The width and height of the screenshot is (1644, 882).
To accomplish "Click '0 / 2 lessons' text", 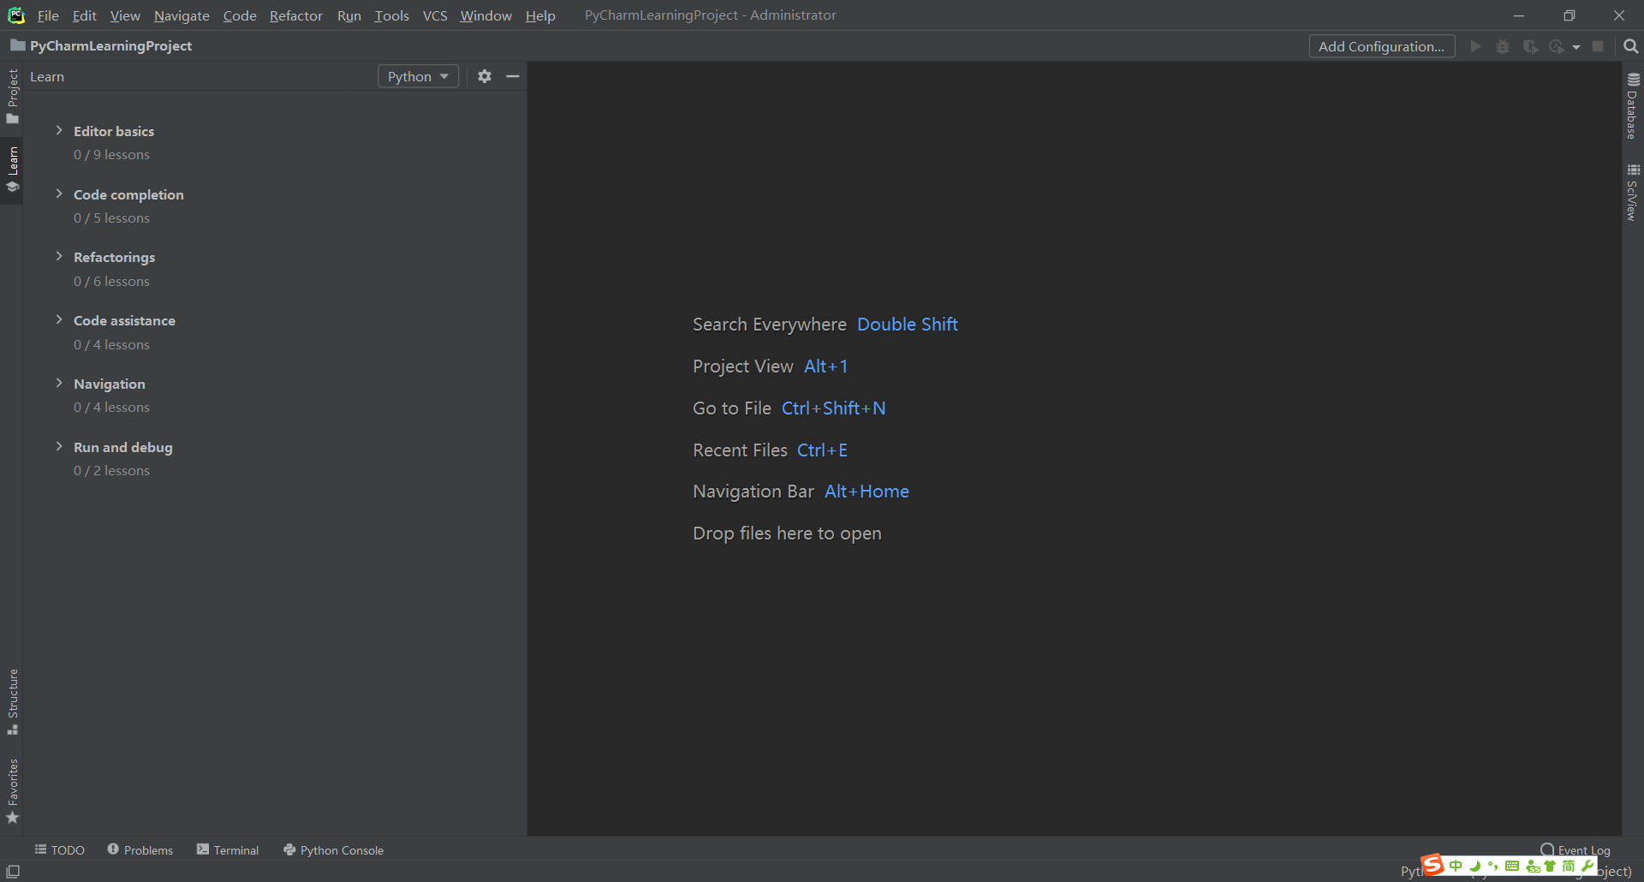I will [x=111, y=471].
